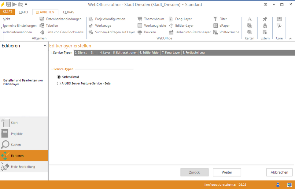Switch to the 5. Editieraktionen wizard tab
295x189 pixels.
point(125,53)
